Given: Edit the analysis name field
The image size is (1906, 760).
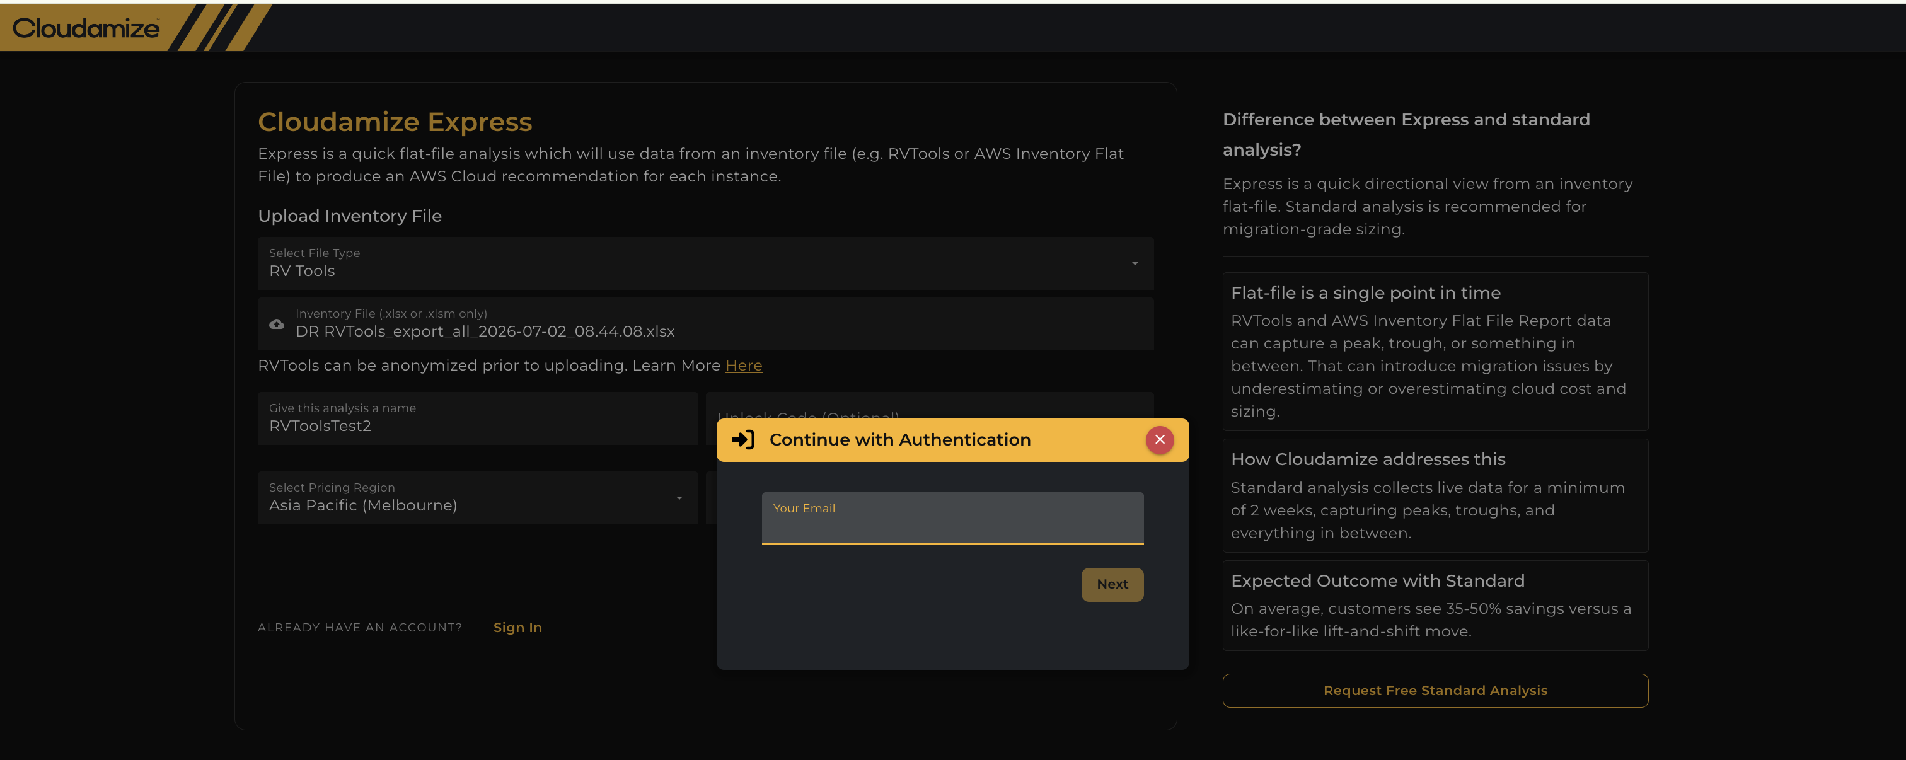Looking at the screenshot, I should click(477, 419).
